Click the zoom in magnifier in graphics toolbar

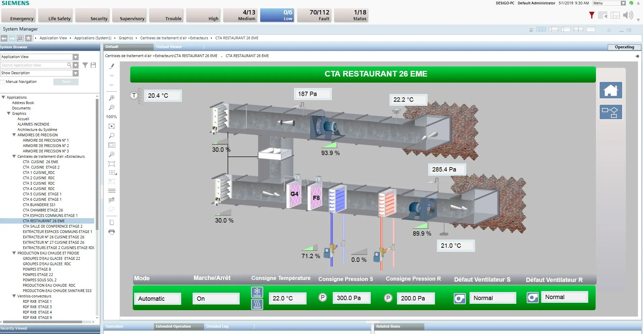click(112, 98)
